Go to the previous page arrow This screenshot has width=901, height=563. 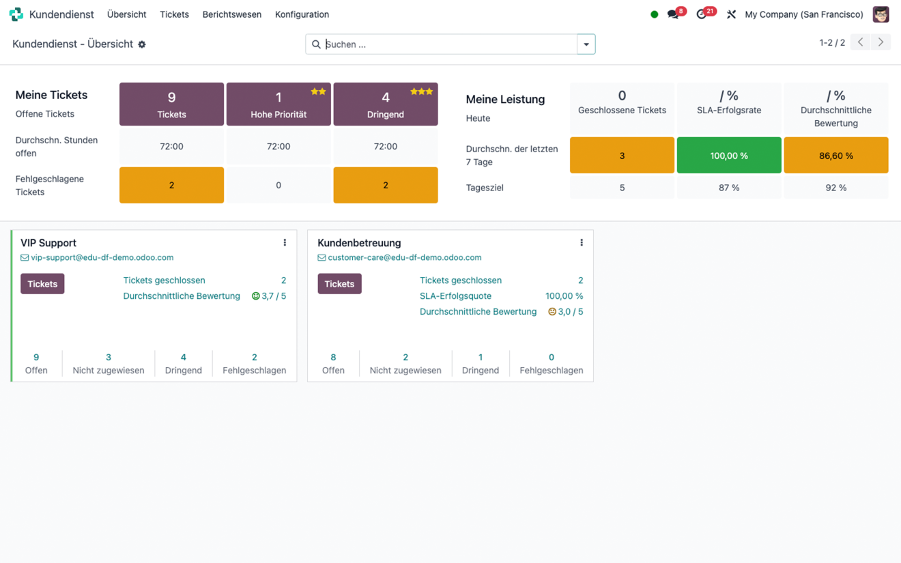(861, 42)
